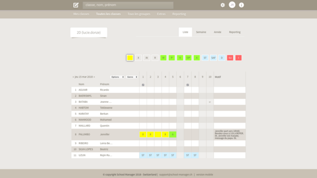The image size is (317, 178).
Task: Select the green M code
Action: 163,58
